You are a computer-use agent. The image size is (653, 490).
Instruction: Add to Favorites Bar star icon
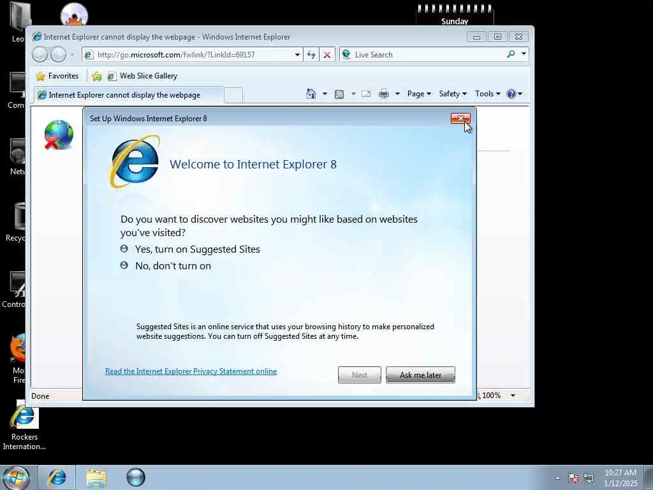click(x=97, y=76)
